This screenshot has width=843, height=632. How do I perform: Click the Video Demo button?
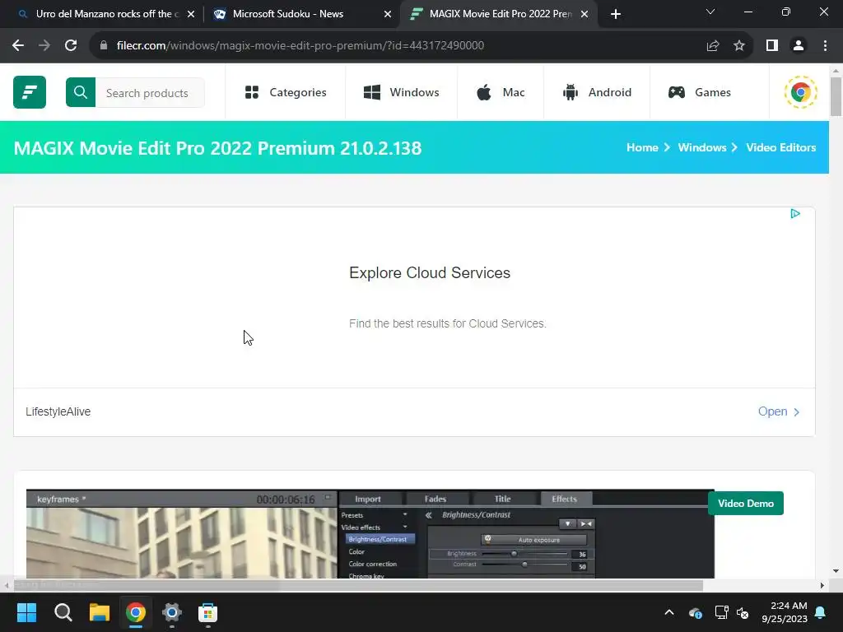(x=746, y=504)
